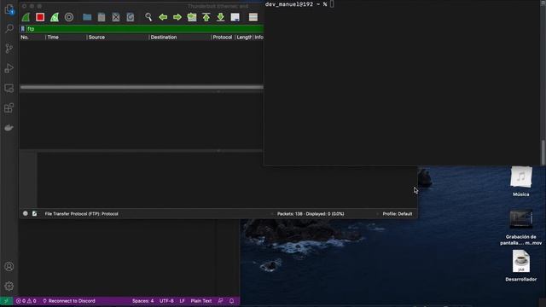Toggle auto-scroll during live capture
Screen dimensions: 546x307
point(235,17)
